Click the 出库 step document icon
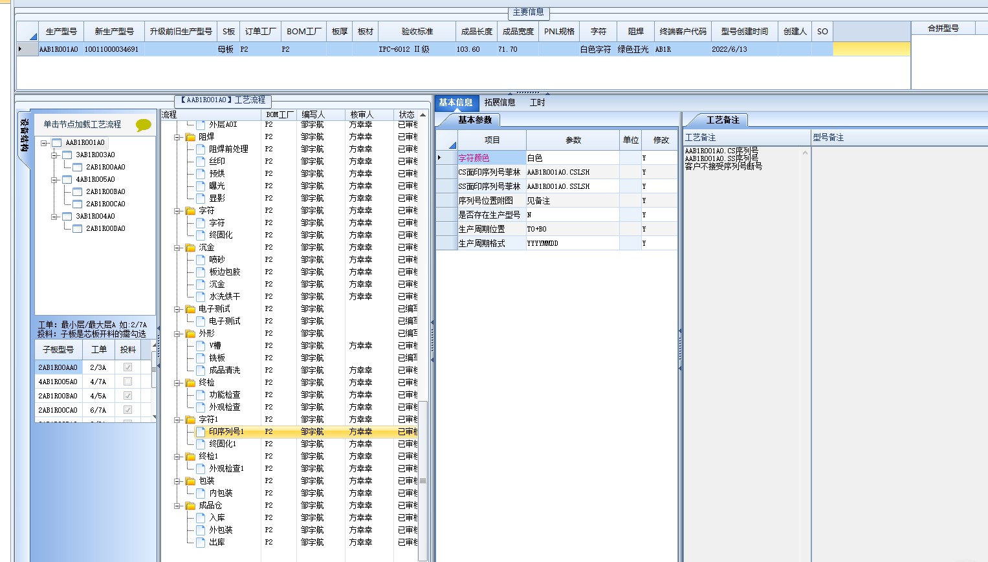The height and width of the screenshot is (562, 988). (x=201, y=542)
